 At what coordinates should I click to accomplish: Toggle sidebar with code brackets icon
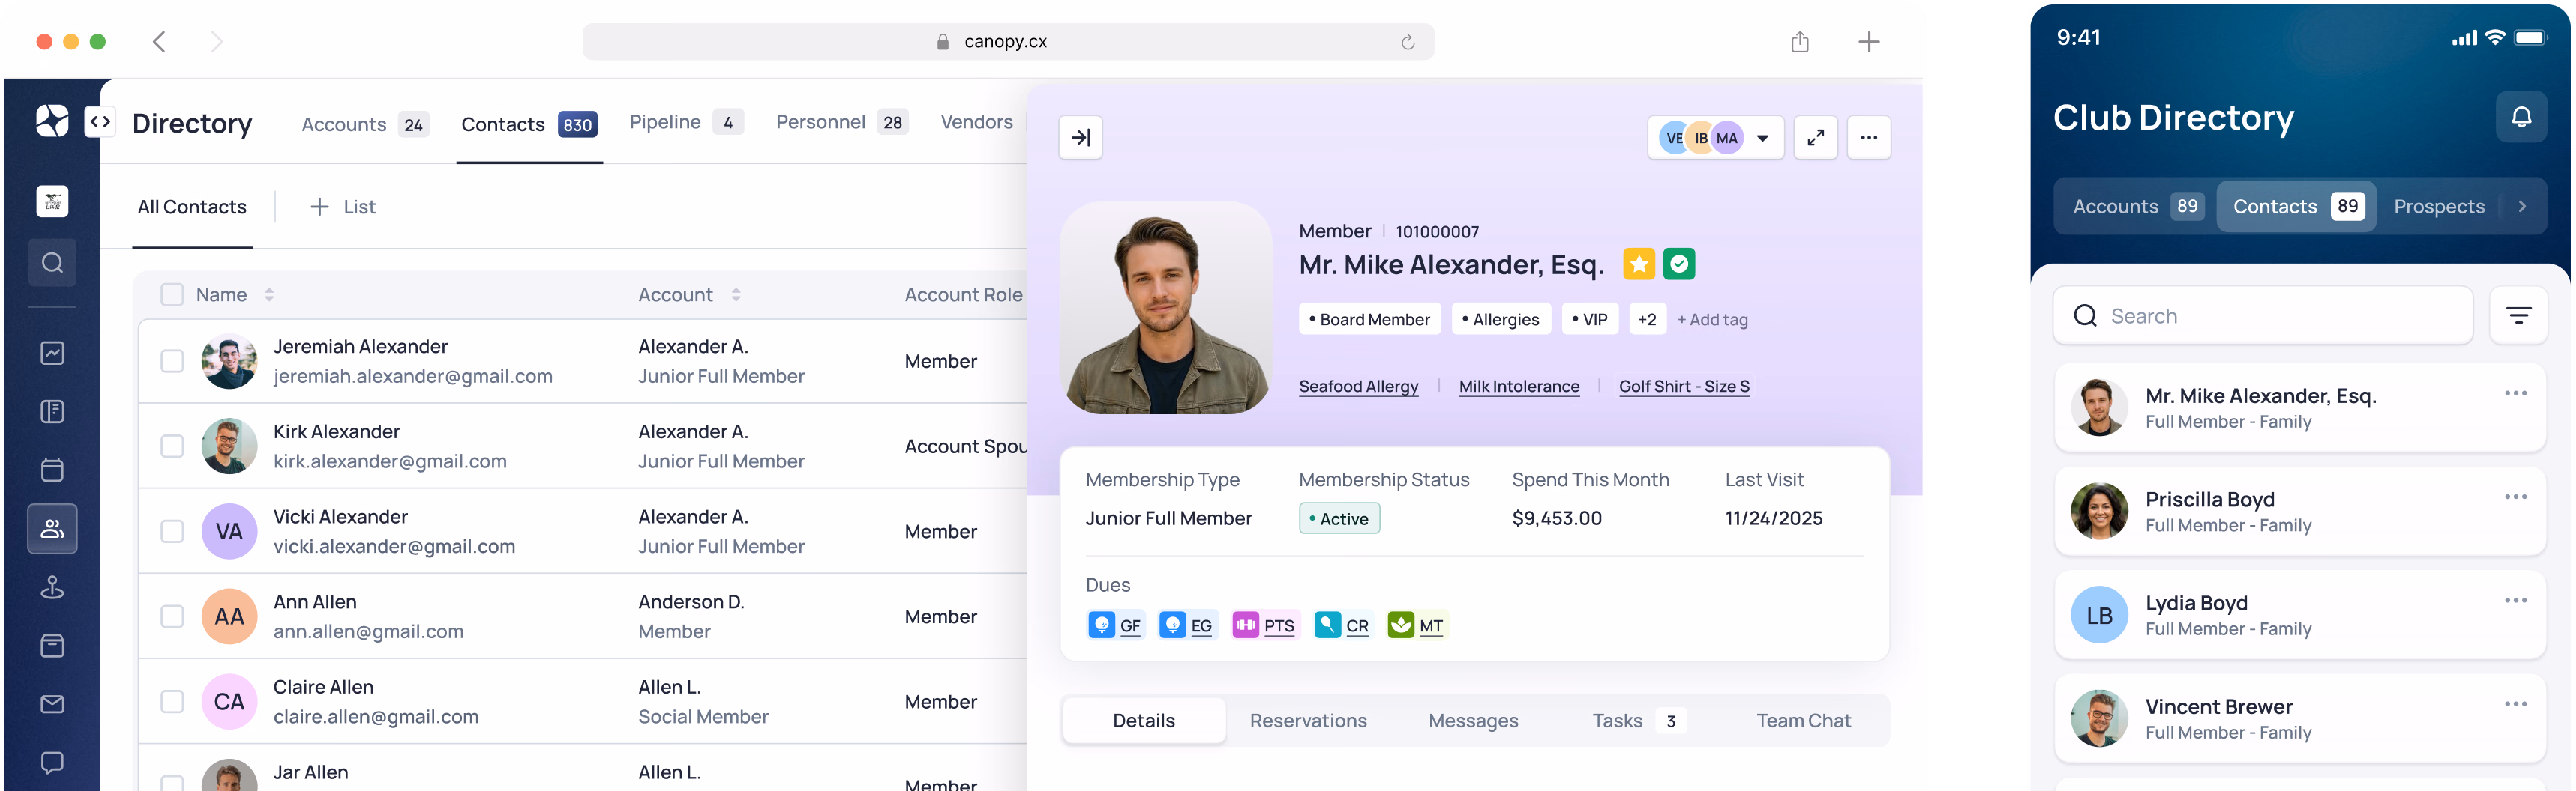click(99, 121)
